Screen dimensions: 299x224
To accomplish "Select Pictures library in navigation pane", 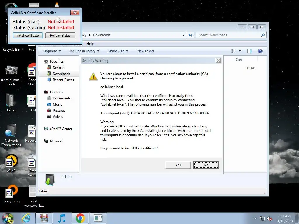I will (x=59, y=111).
